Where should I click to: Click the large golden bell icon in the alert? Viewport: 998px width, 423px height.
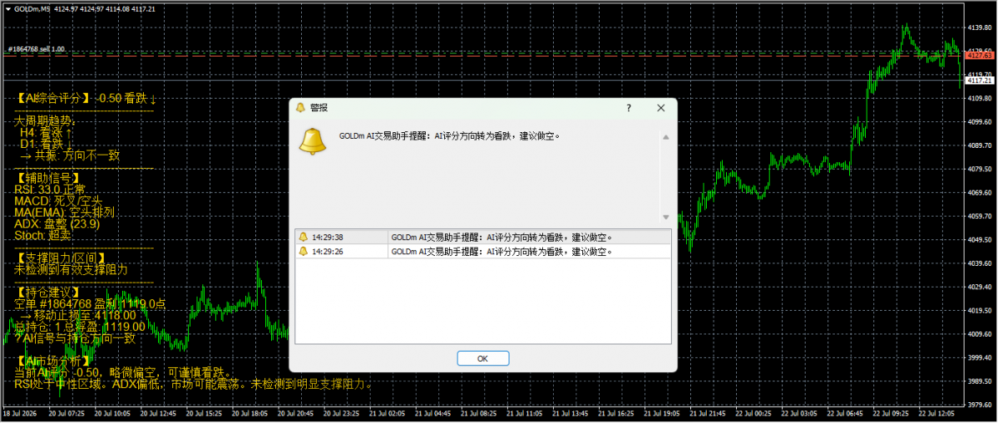313,142
